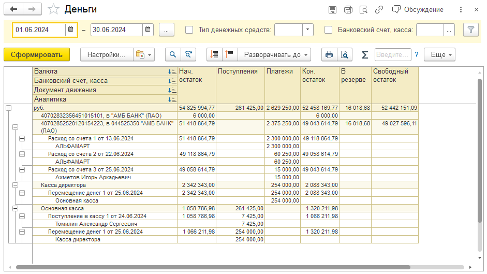Copy link to this report
487x274 pixels.
click(x=379, y=9)
